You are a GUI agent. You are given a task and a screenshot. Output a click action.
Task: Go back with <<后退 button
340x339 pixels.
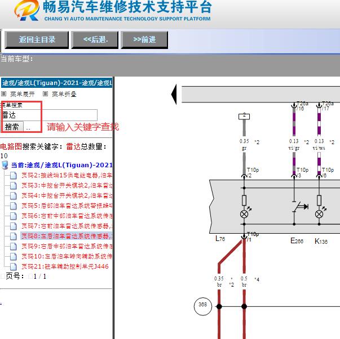pyautogui.click(x=95, y=40)
